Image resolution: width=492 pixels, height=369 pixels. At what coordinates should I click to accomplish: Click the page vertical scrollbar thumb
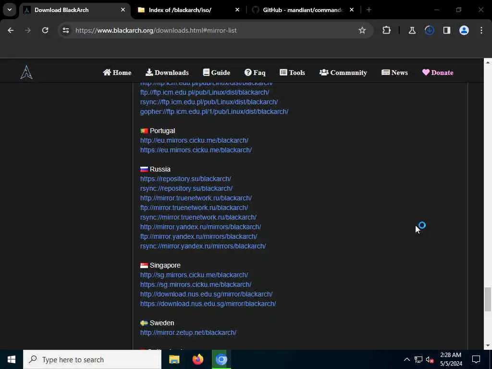pyautogui.click(x=488, y=299)
